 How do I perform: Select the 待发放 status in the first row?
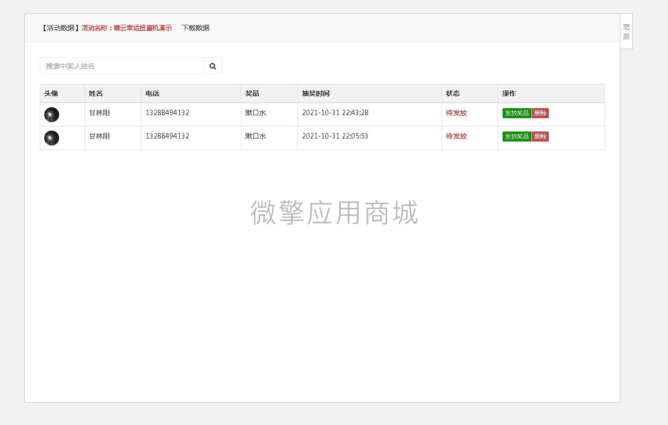click(456, 113)
